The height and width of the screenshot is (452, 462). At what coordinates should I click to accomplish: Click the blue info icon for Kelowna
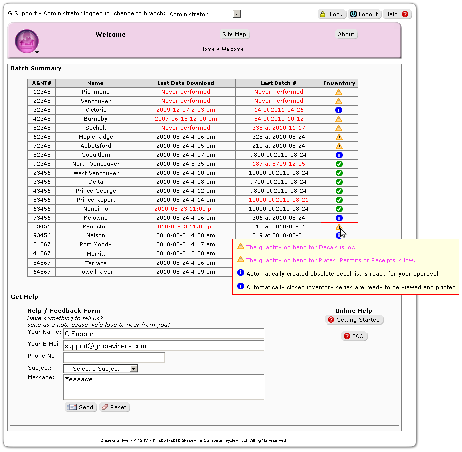point(339,218)
